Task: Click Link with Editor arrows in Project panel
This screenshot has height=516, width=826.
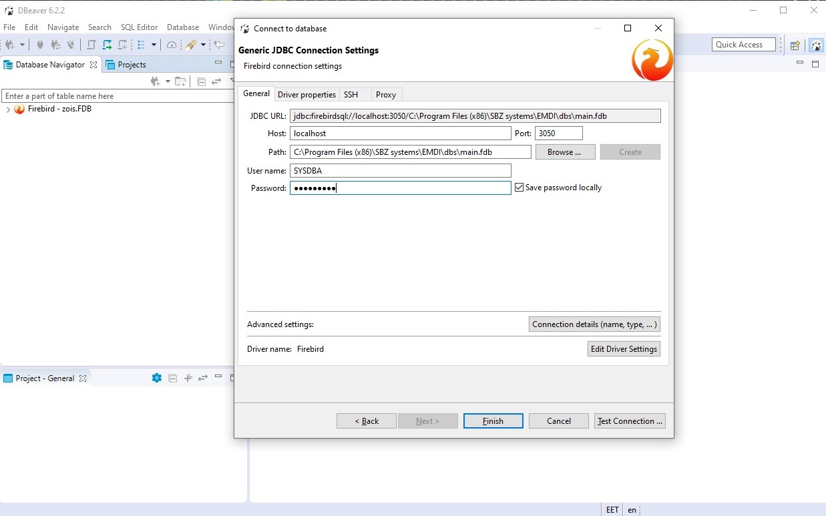Action: 203,378
